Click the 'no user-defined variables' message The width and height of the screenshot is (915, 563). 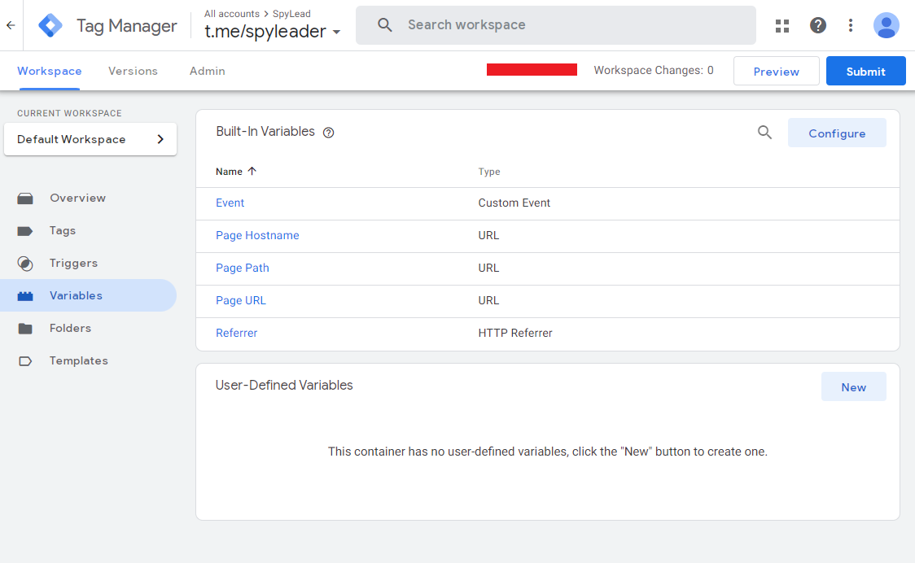(x=547, y=452)
